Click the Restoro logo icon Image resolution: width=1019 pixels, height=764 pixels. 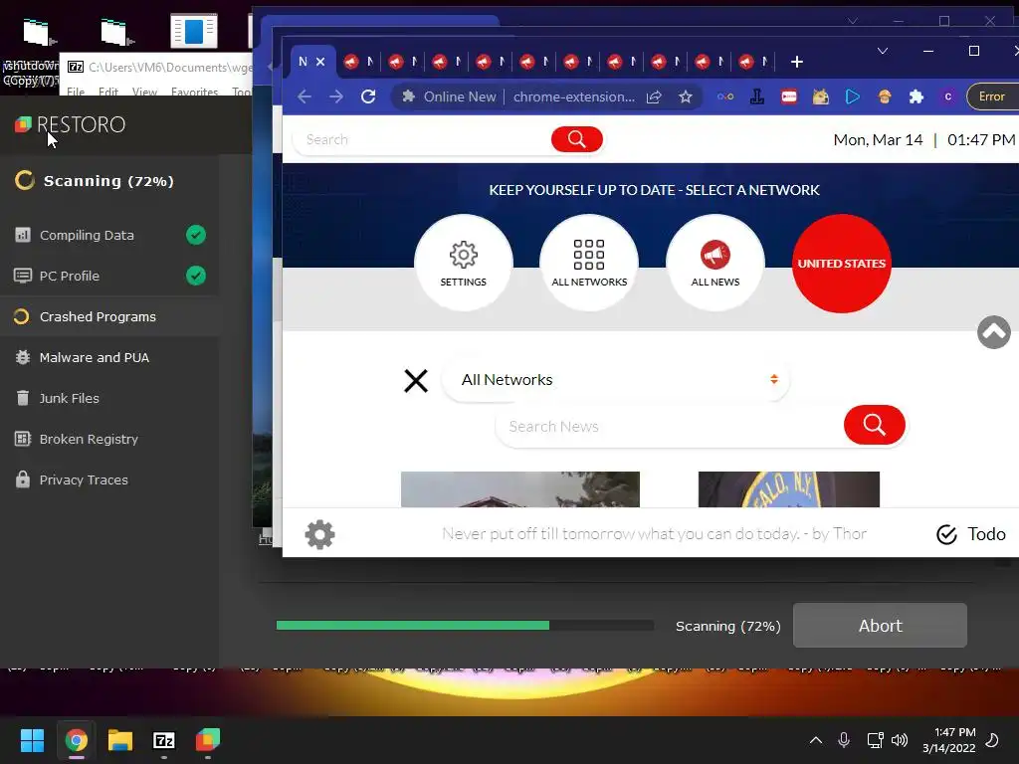tap(23, 124)
